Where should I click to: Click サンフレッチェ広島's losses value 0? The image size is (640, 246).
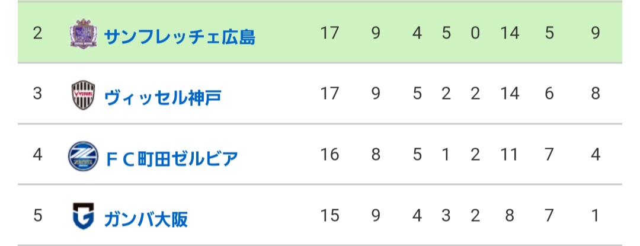click(x=475, y=33)
